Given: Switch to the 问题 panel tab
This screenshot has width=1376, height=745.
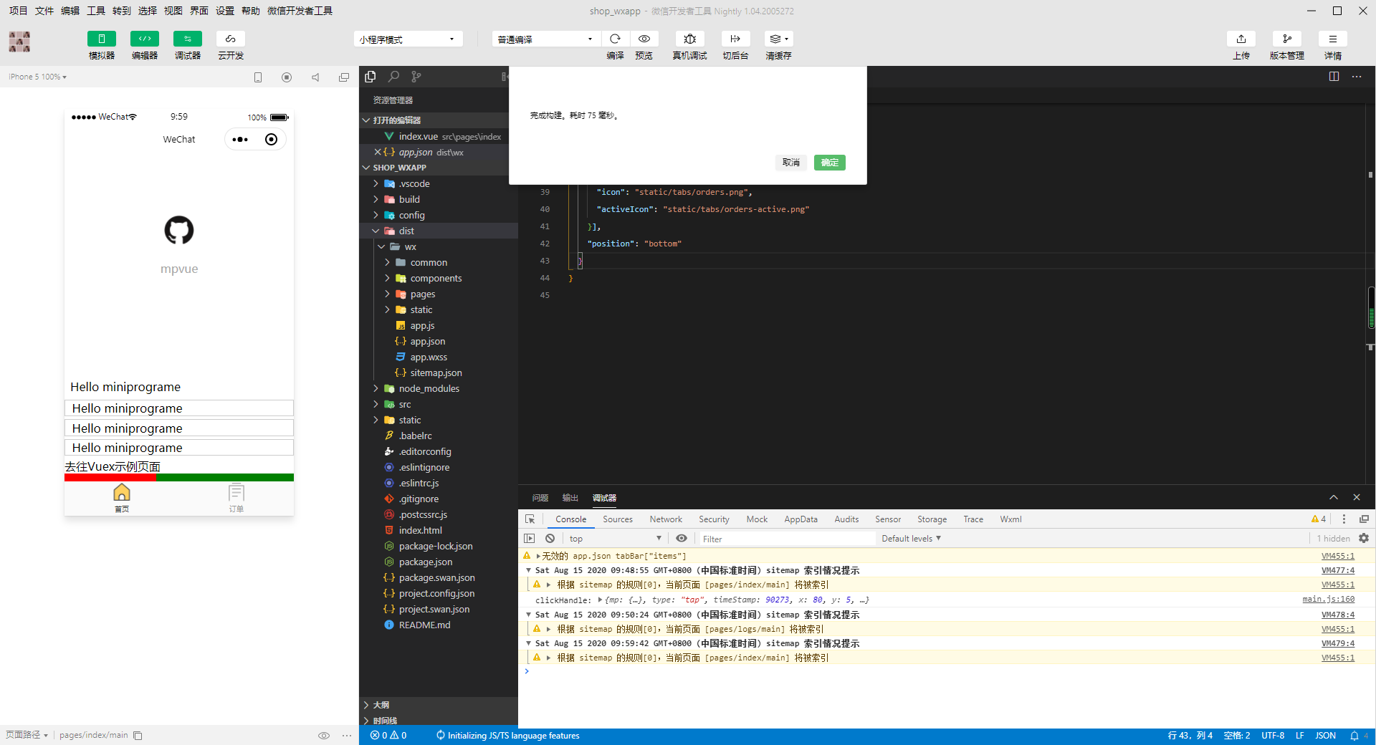Looking at the screenshot, I should point(540,498).
